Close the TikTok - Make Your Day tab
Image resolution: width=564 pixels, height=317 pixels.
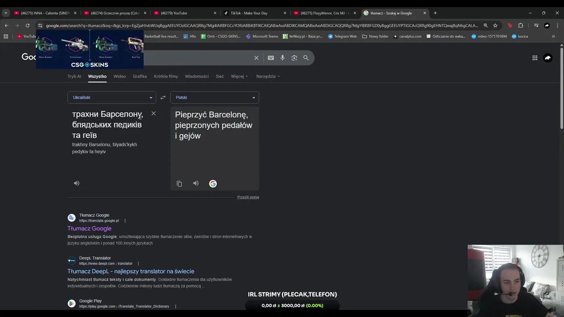[285, 13]
